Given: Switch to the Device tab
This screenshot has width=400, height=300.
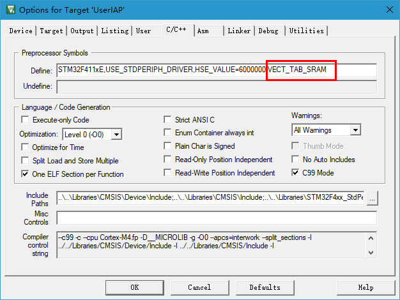Looking at the screenshot, I should coord(20,31).
